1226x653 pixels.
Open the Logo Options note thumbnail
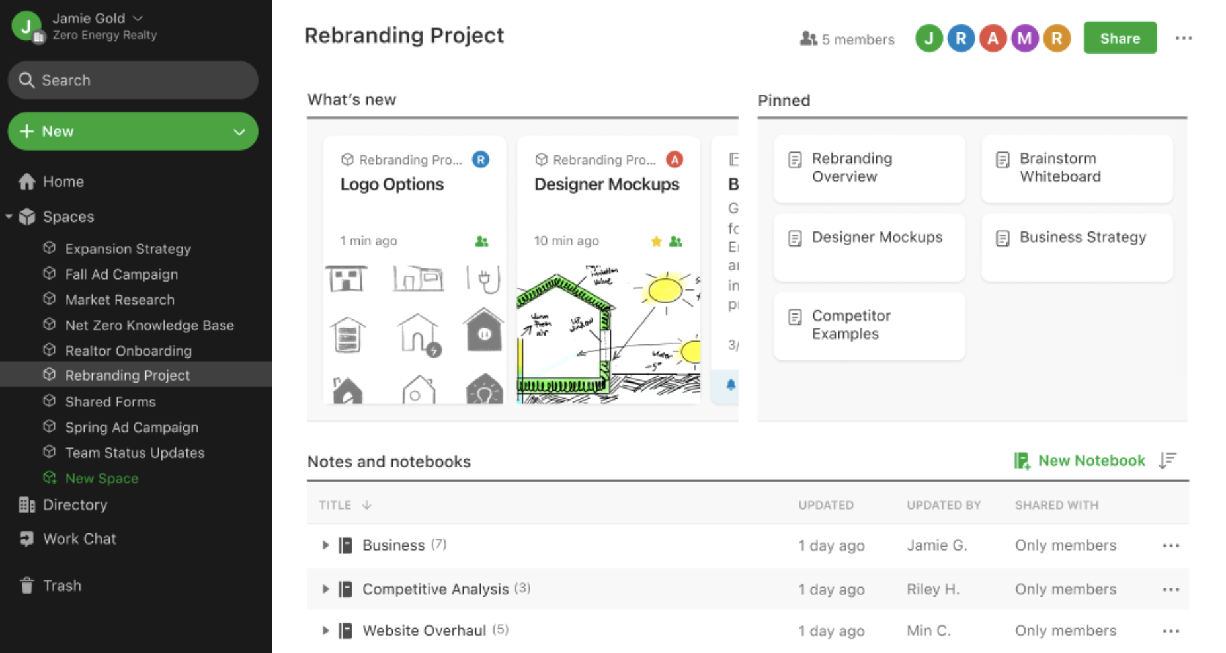[x=415, y=334]
